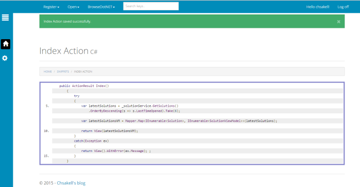Go to SNIPPETS in the breadcrumb
Image resolution: width=360 pixels, height=187 pixels.
63,72
